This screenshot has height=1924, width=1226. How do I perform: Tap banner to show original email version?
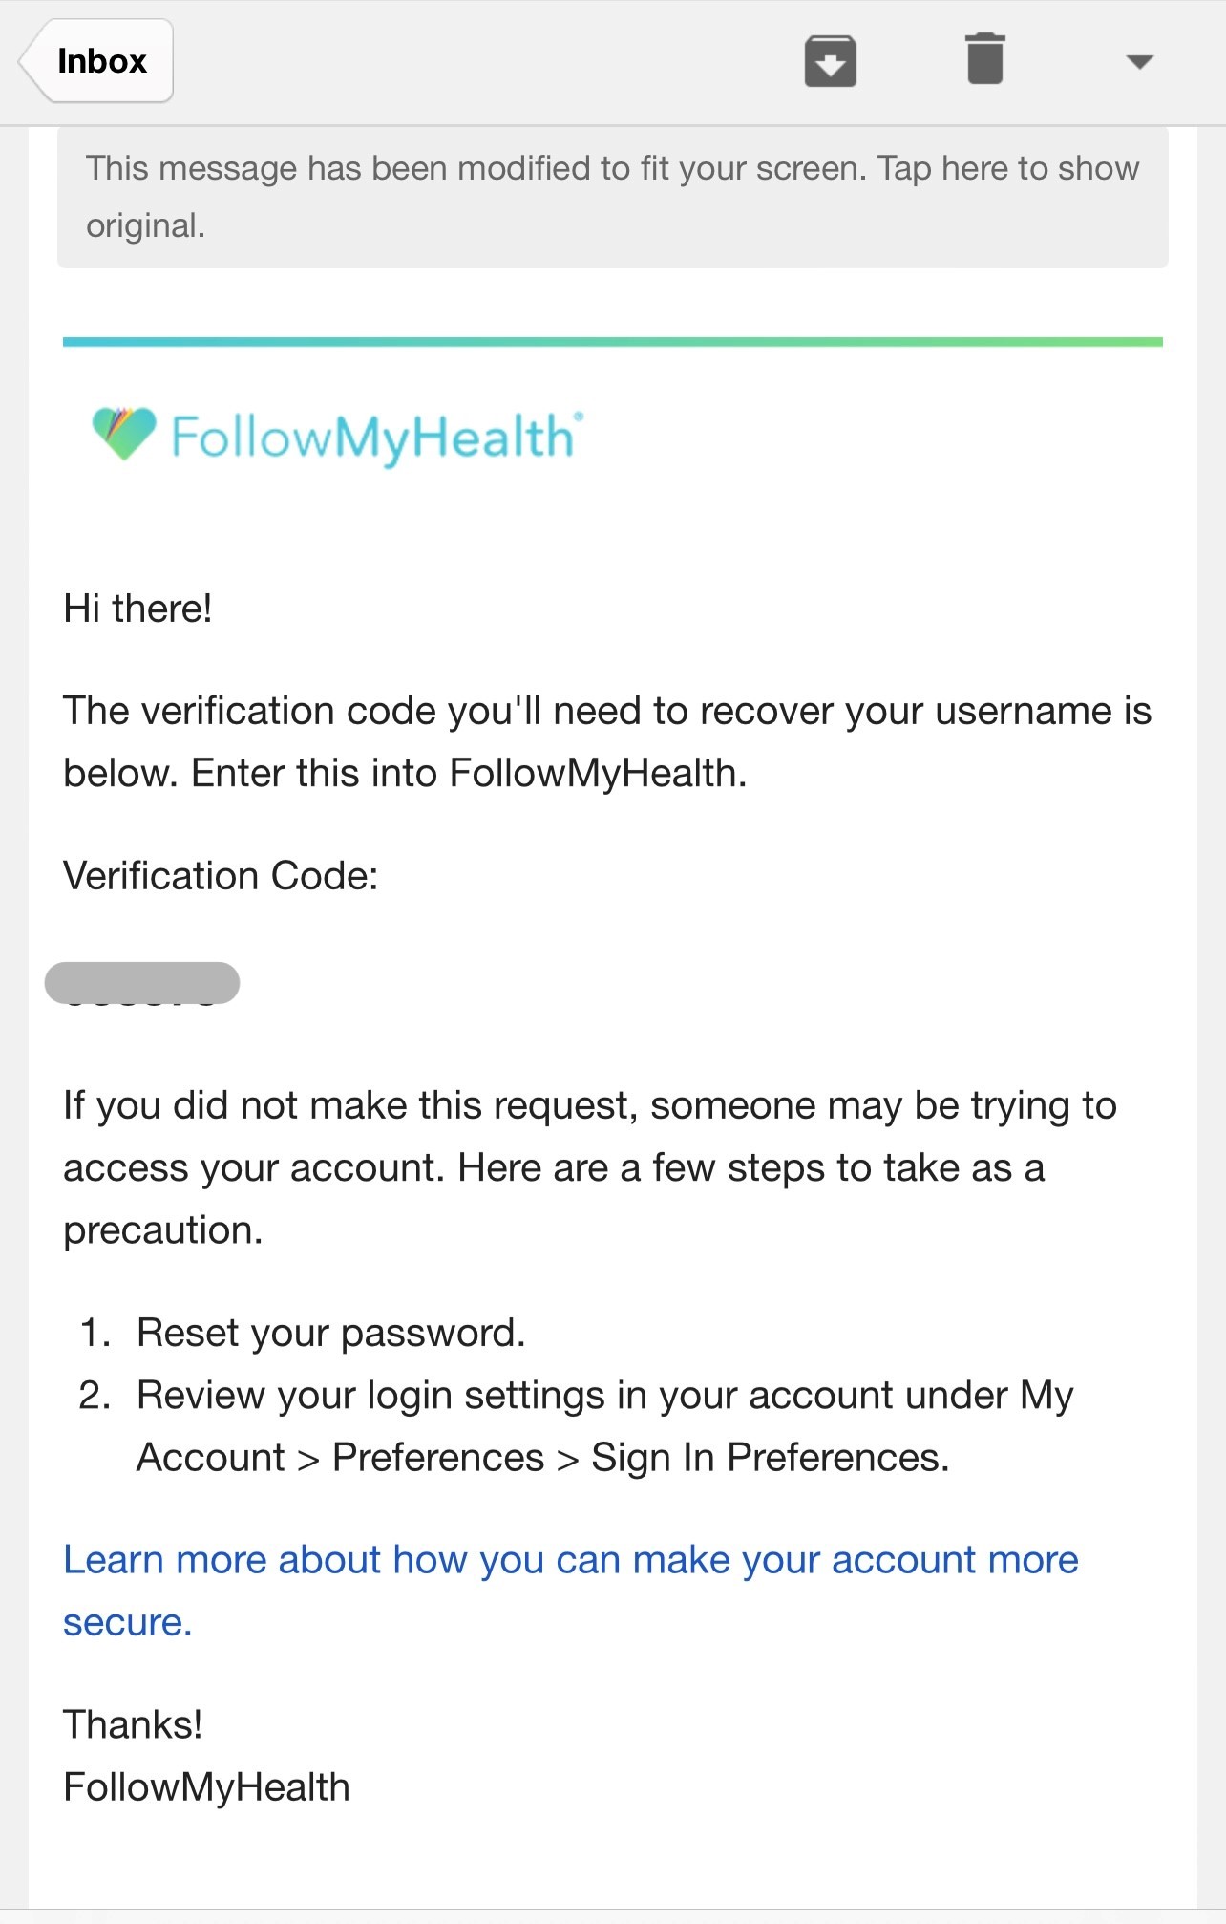pyautogui.click(x=613, y=197)
